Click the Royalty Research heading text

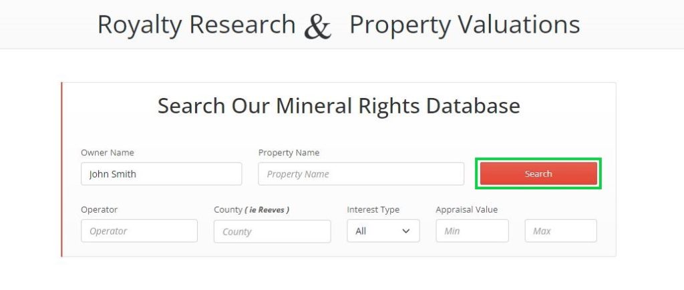pyautogui.click(x=196, y=25)
